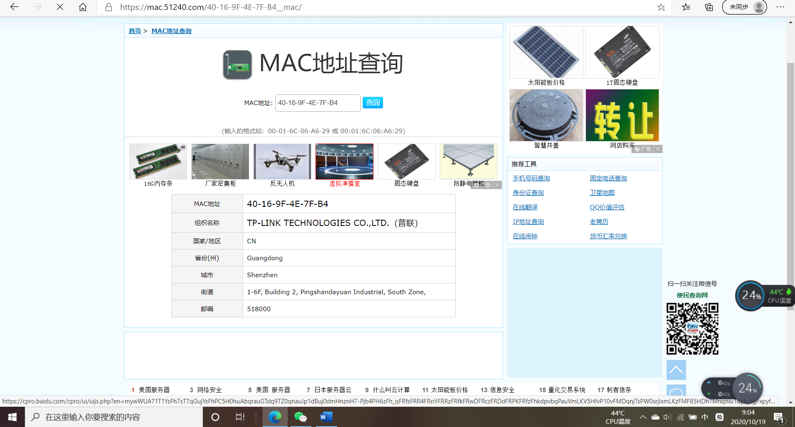Viewport: 795px width, 427px height.
Task: Open the browser home page icon
Action: coord(83,7)
